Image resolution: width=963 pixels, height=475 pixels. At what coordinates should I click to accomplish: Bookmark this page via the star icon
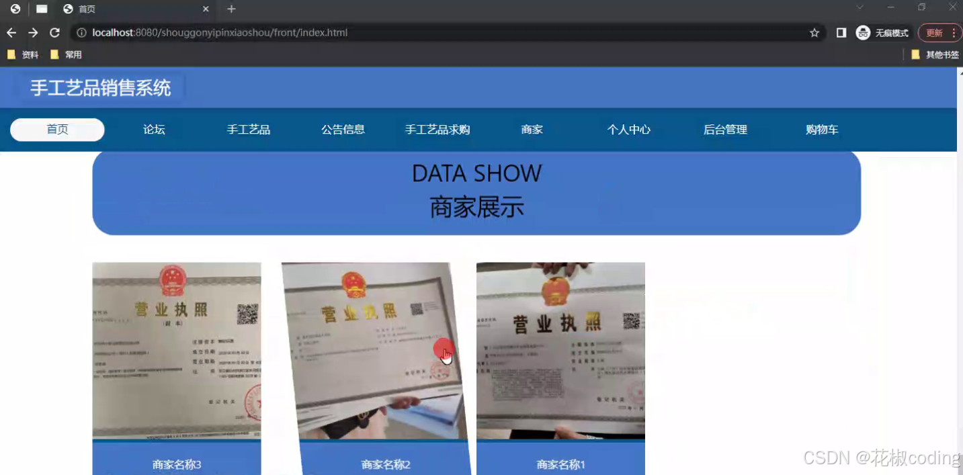(x=814, y=32)
